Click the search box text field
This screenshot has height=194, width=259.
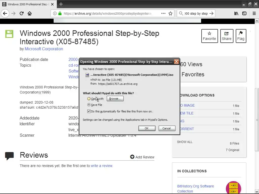point(196,13)
